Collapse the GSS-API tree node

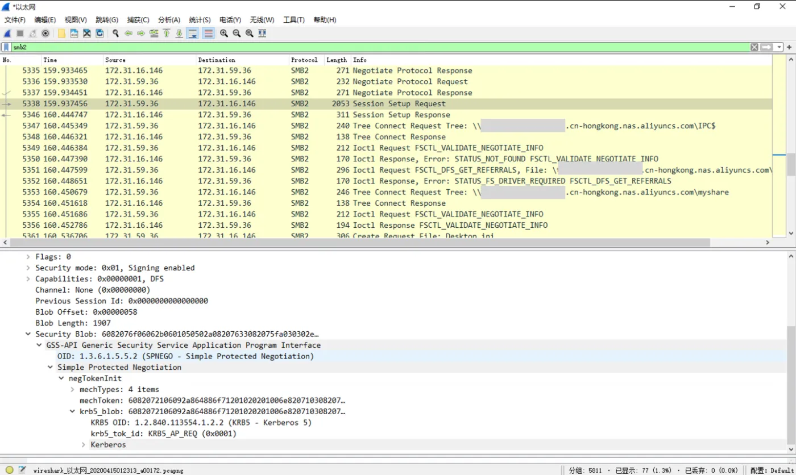(x=39, y=345)
